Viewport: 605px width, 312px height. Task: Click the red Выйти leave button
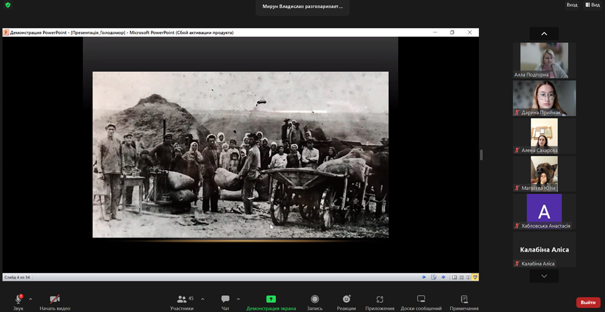tap(588, 302)
